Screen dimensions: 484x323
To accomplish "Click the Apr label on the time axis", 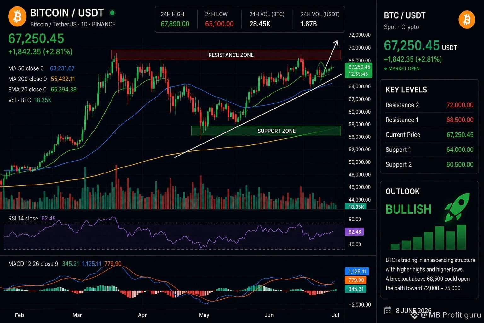I will coord(142,315).
